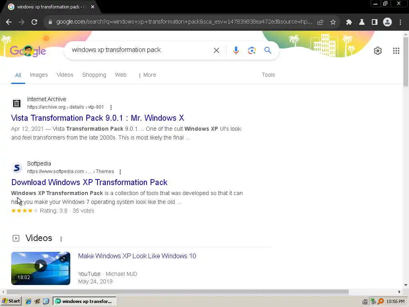Image resolution: width=409 pixels, height=307 pixels.
Task: Click horizontal scrollbar right arrow
Action: coord(399,292)
